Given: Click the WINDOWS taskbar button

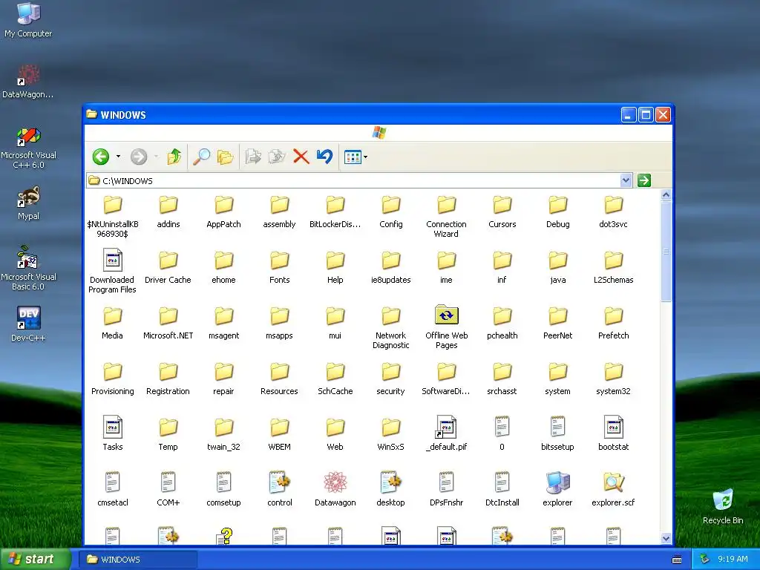Looking at the screenshot, I should click(x=138, y=560).
